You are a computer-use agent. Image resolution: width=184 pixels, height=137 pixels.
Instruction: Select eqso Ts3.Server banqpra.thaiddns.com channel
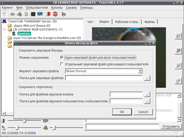pos(47,38)
